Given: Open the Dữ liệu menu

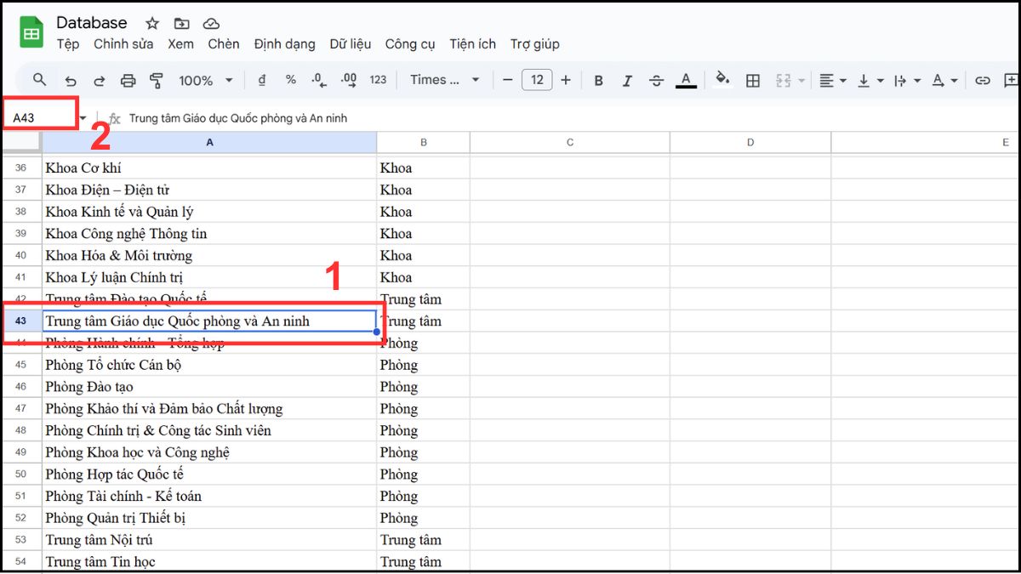Looking at the screenshot, I should coord(351,44).
